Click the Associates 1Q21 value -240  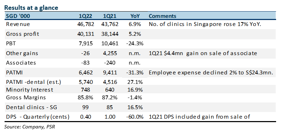(110, 63)
